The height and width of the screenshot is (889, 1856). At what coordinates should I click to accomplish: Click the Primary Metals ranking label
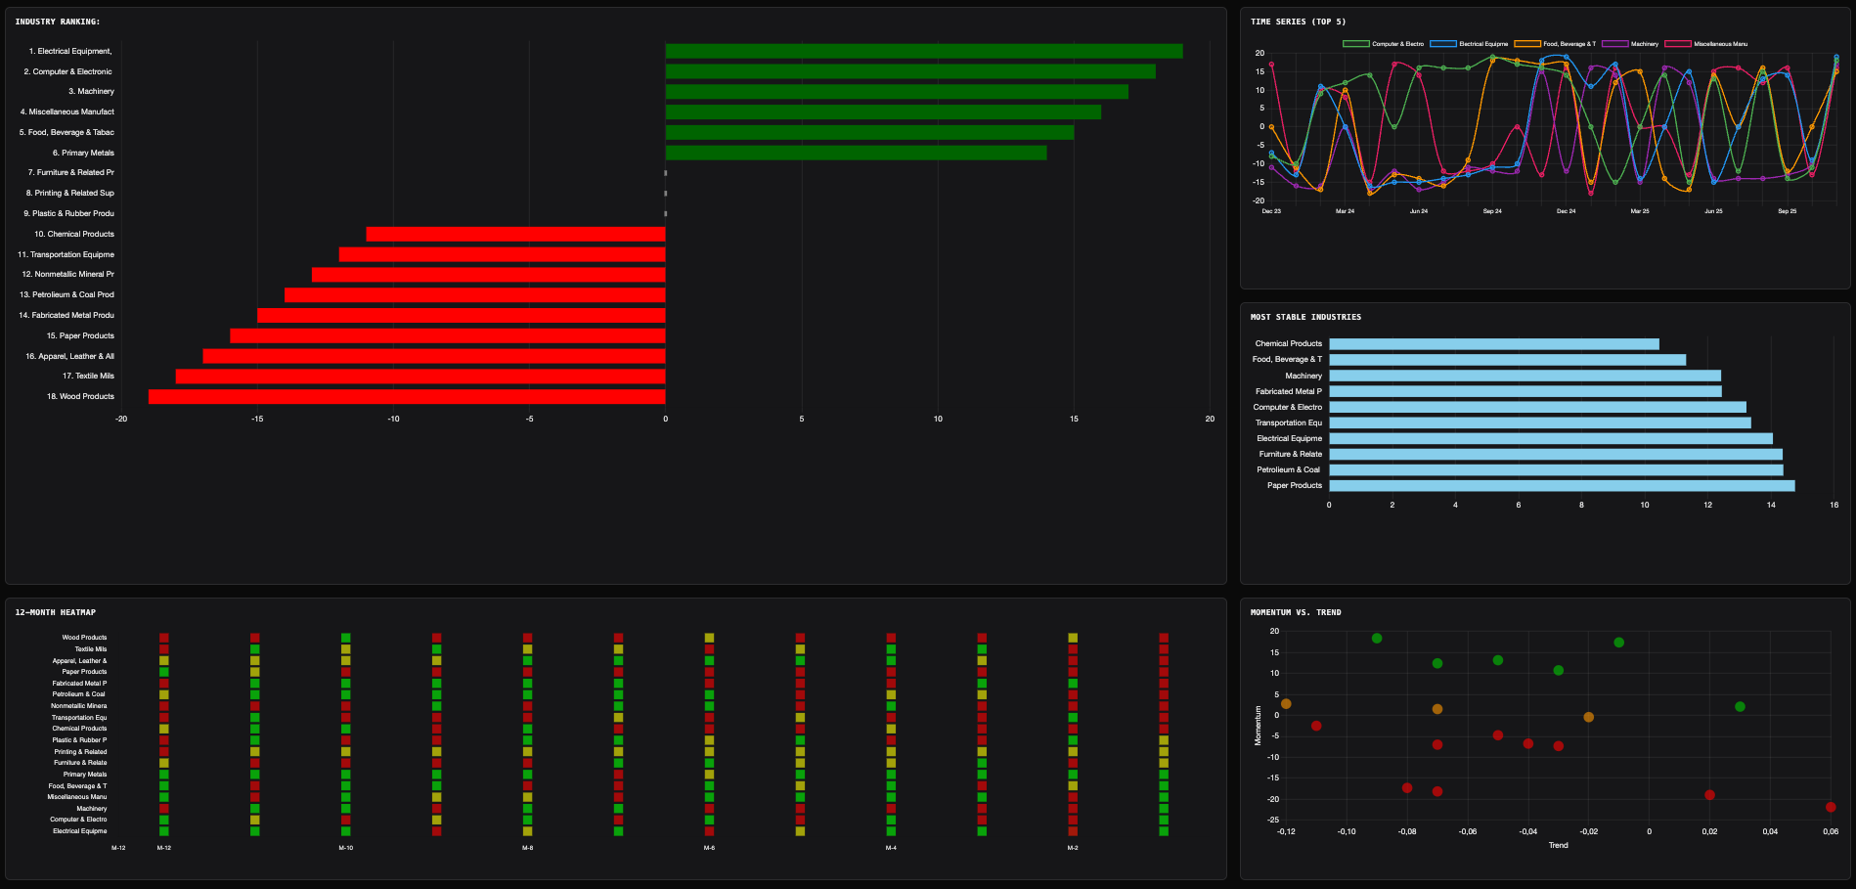[86, 153]
